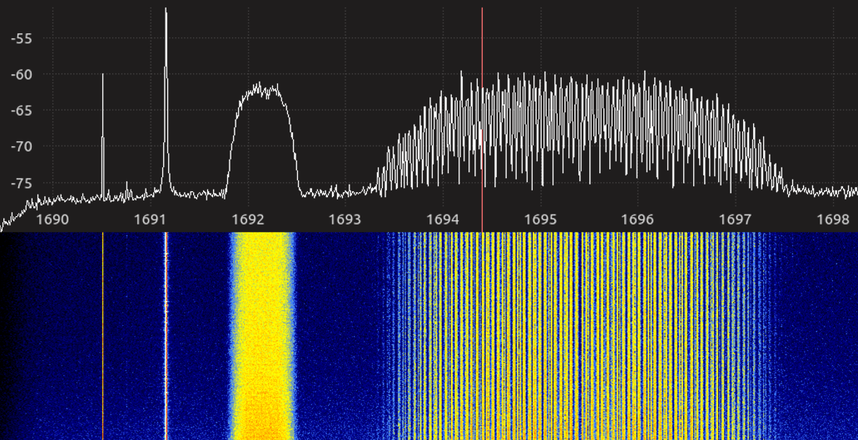Click the thin orange waterfall line near 1690.5
This screenshot has height=440, width=858.
102,336
